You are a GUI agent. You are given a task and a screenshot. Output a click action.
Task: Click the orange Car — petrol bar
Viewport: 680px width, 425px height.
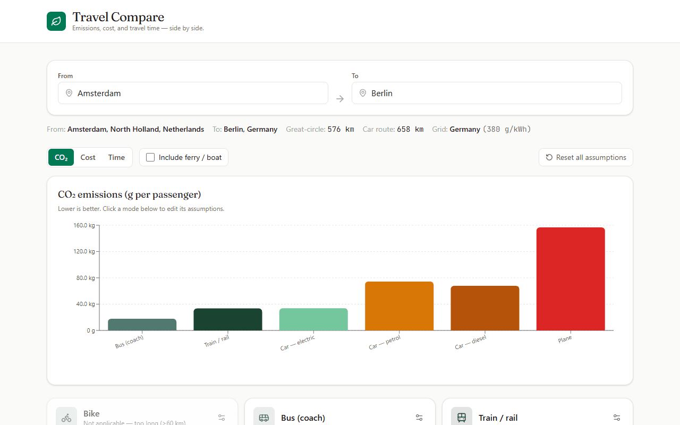tap(399, 306)
